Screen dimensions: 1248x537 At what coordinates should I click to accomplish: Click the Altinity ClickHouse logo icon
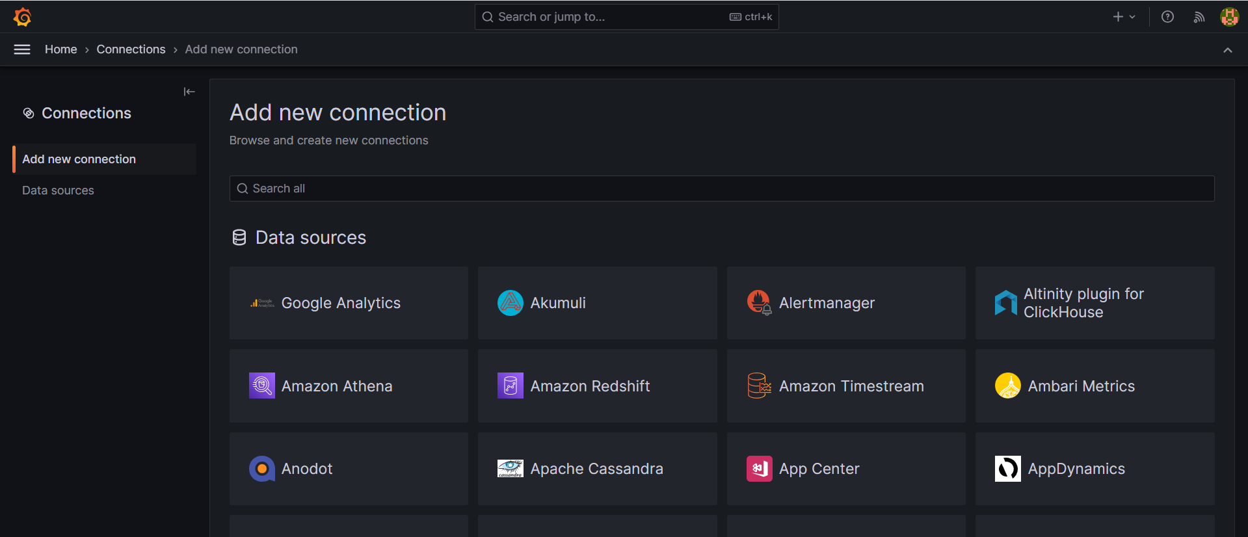click(1005, 303)
